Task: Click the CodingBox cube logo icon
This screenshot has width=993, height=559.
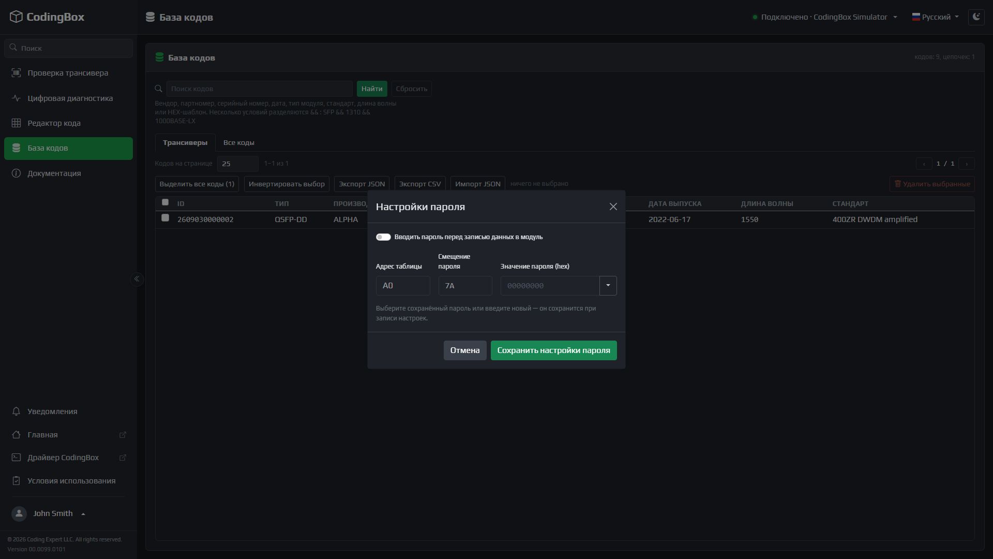Action: 16,17
